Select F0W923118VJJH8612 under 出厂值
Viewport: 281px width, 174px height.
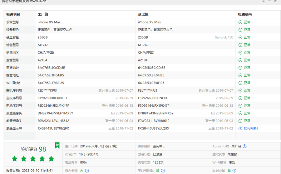[53, 121]
